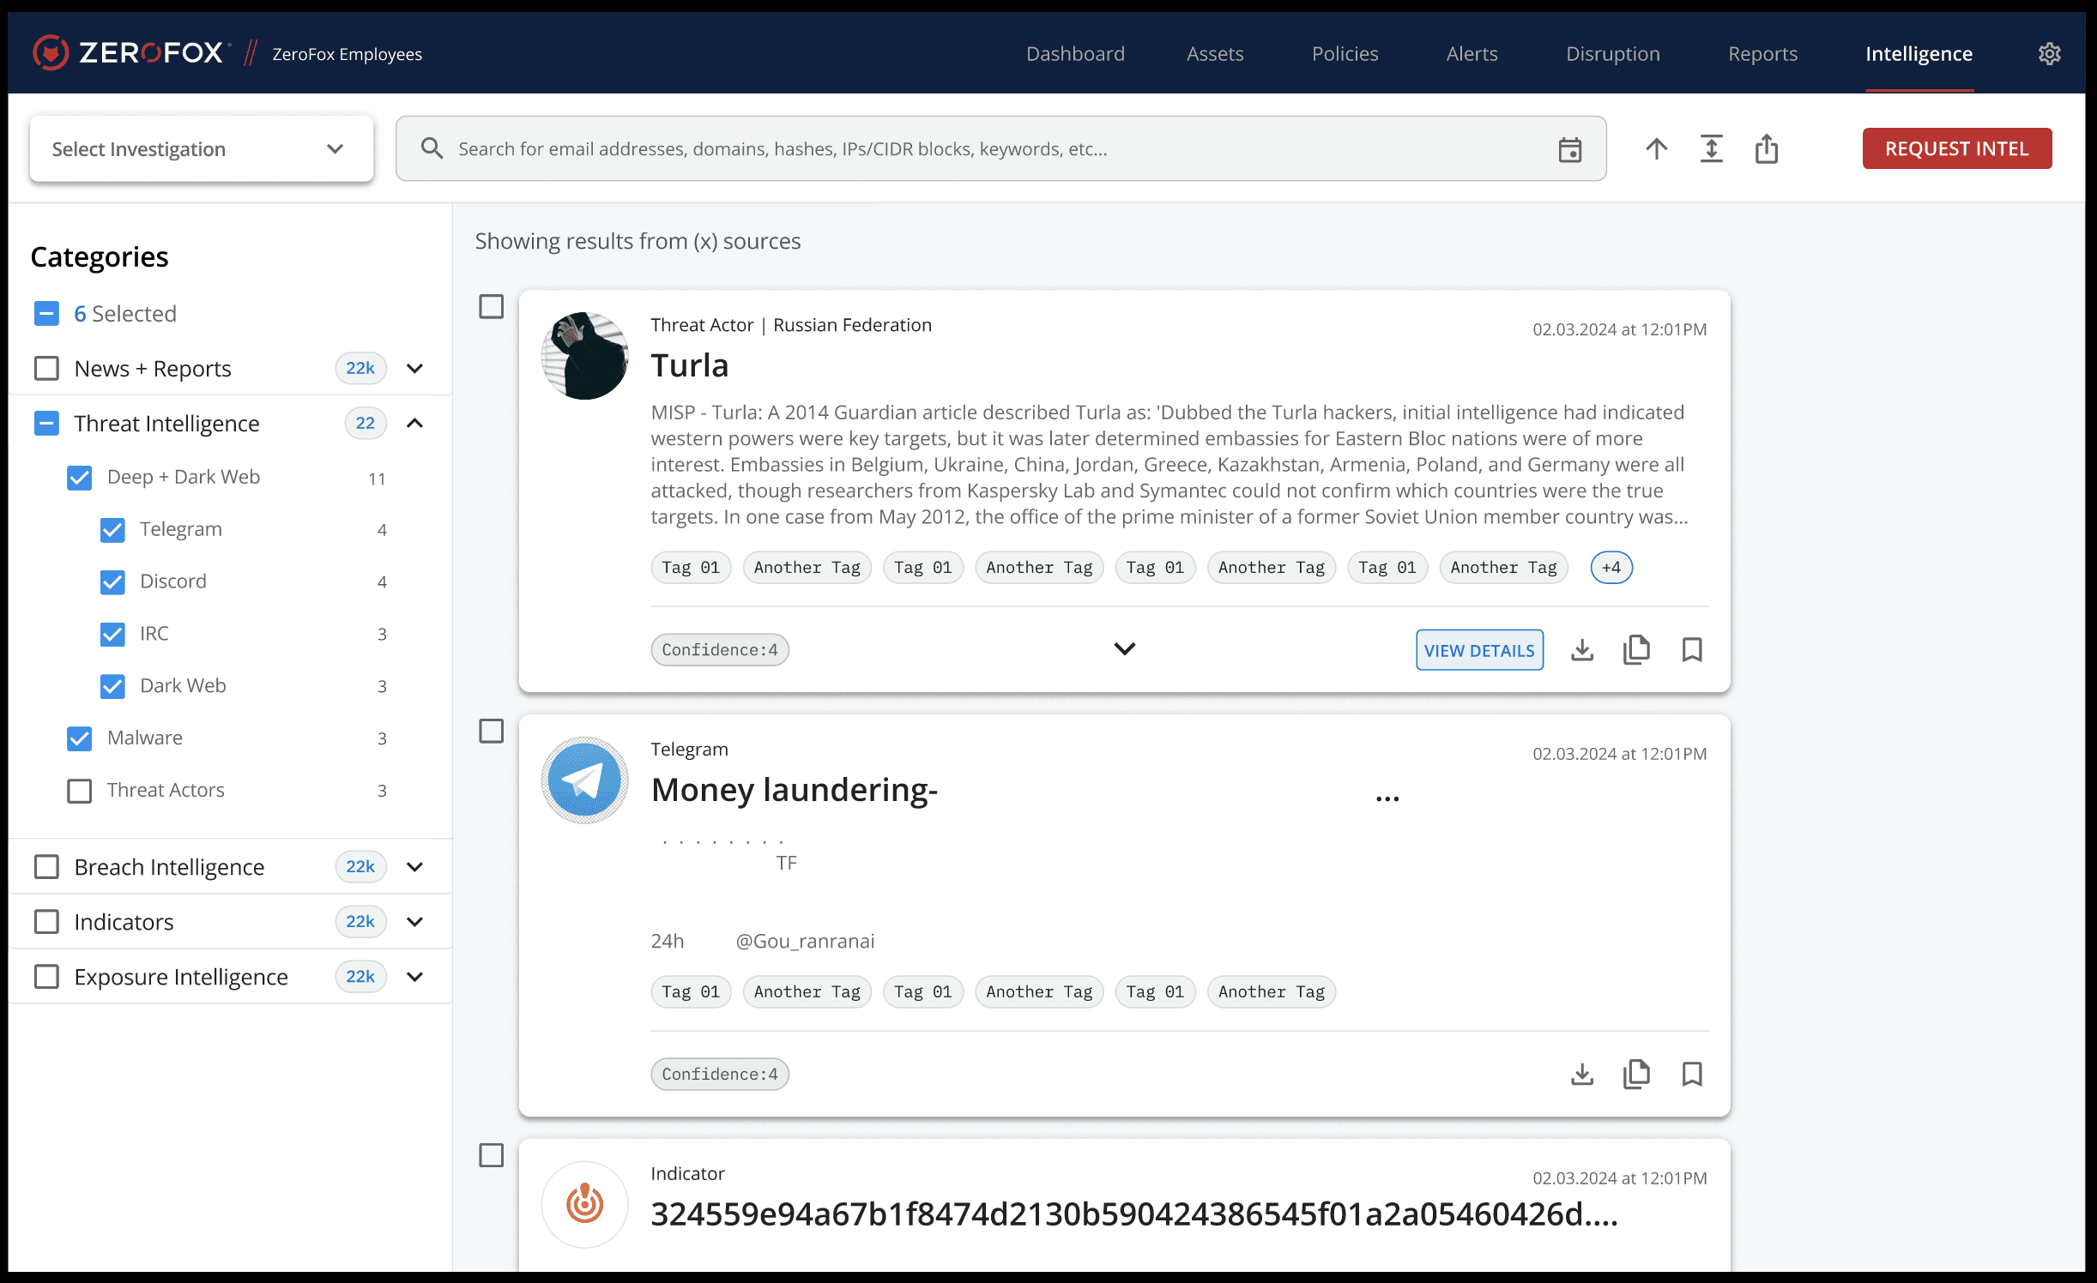Click the share/export icon in toolbar
Image resolution: width=2097 pixels, height=1283 pixels.
1766,149
